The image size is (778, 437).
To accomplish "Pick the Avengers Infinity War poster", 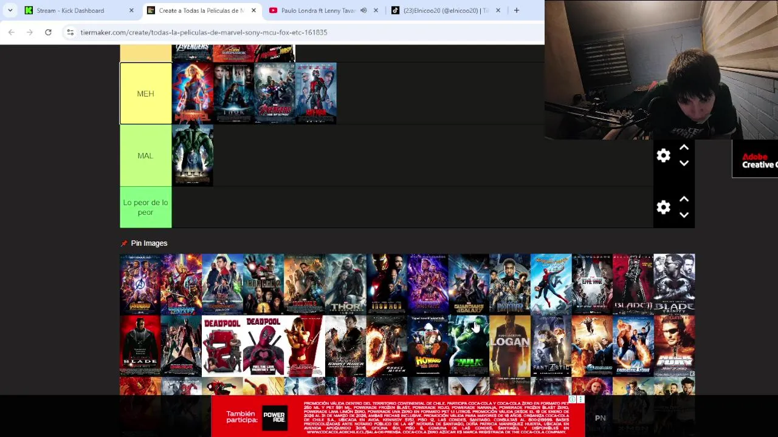I will coord(140,283).
